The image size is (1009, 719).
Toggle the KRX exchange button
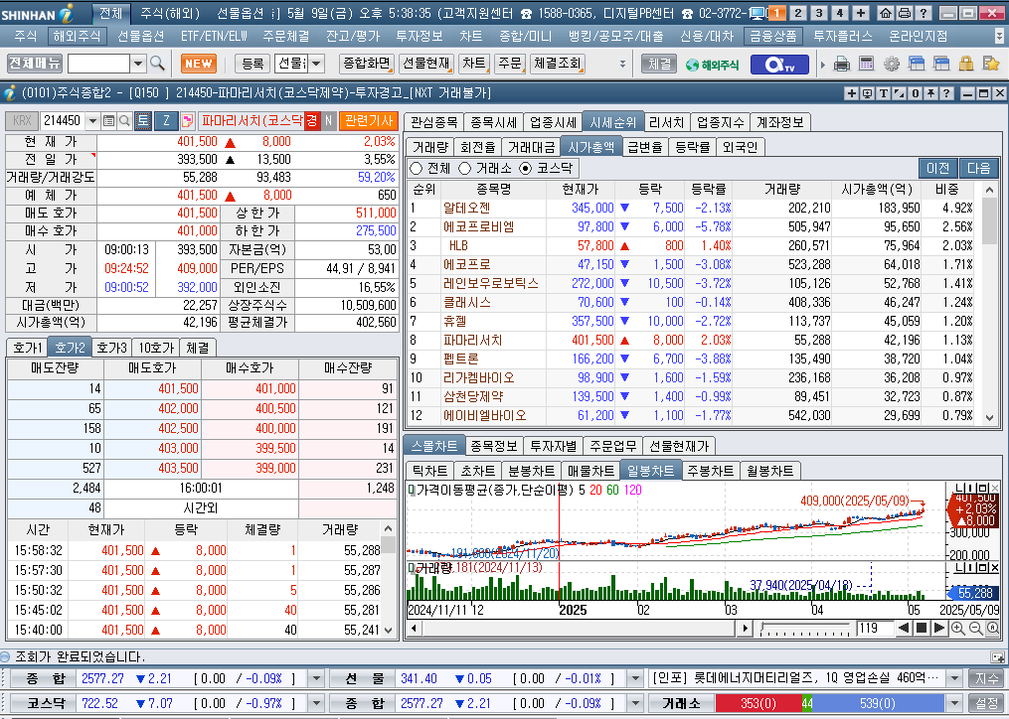22,120
